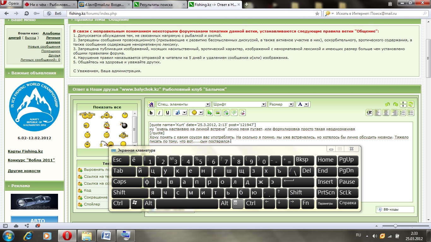Viewport: 431px width, 242px height.
Task: Insert a numbered list
Action: point(403,112)
